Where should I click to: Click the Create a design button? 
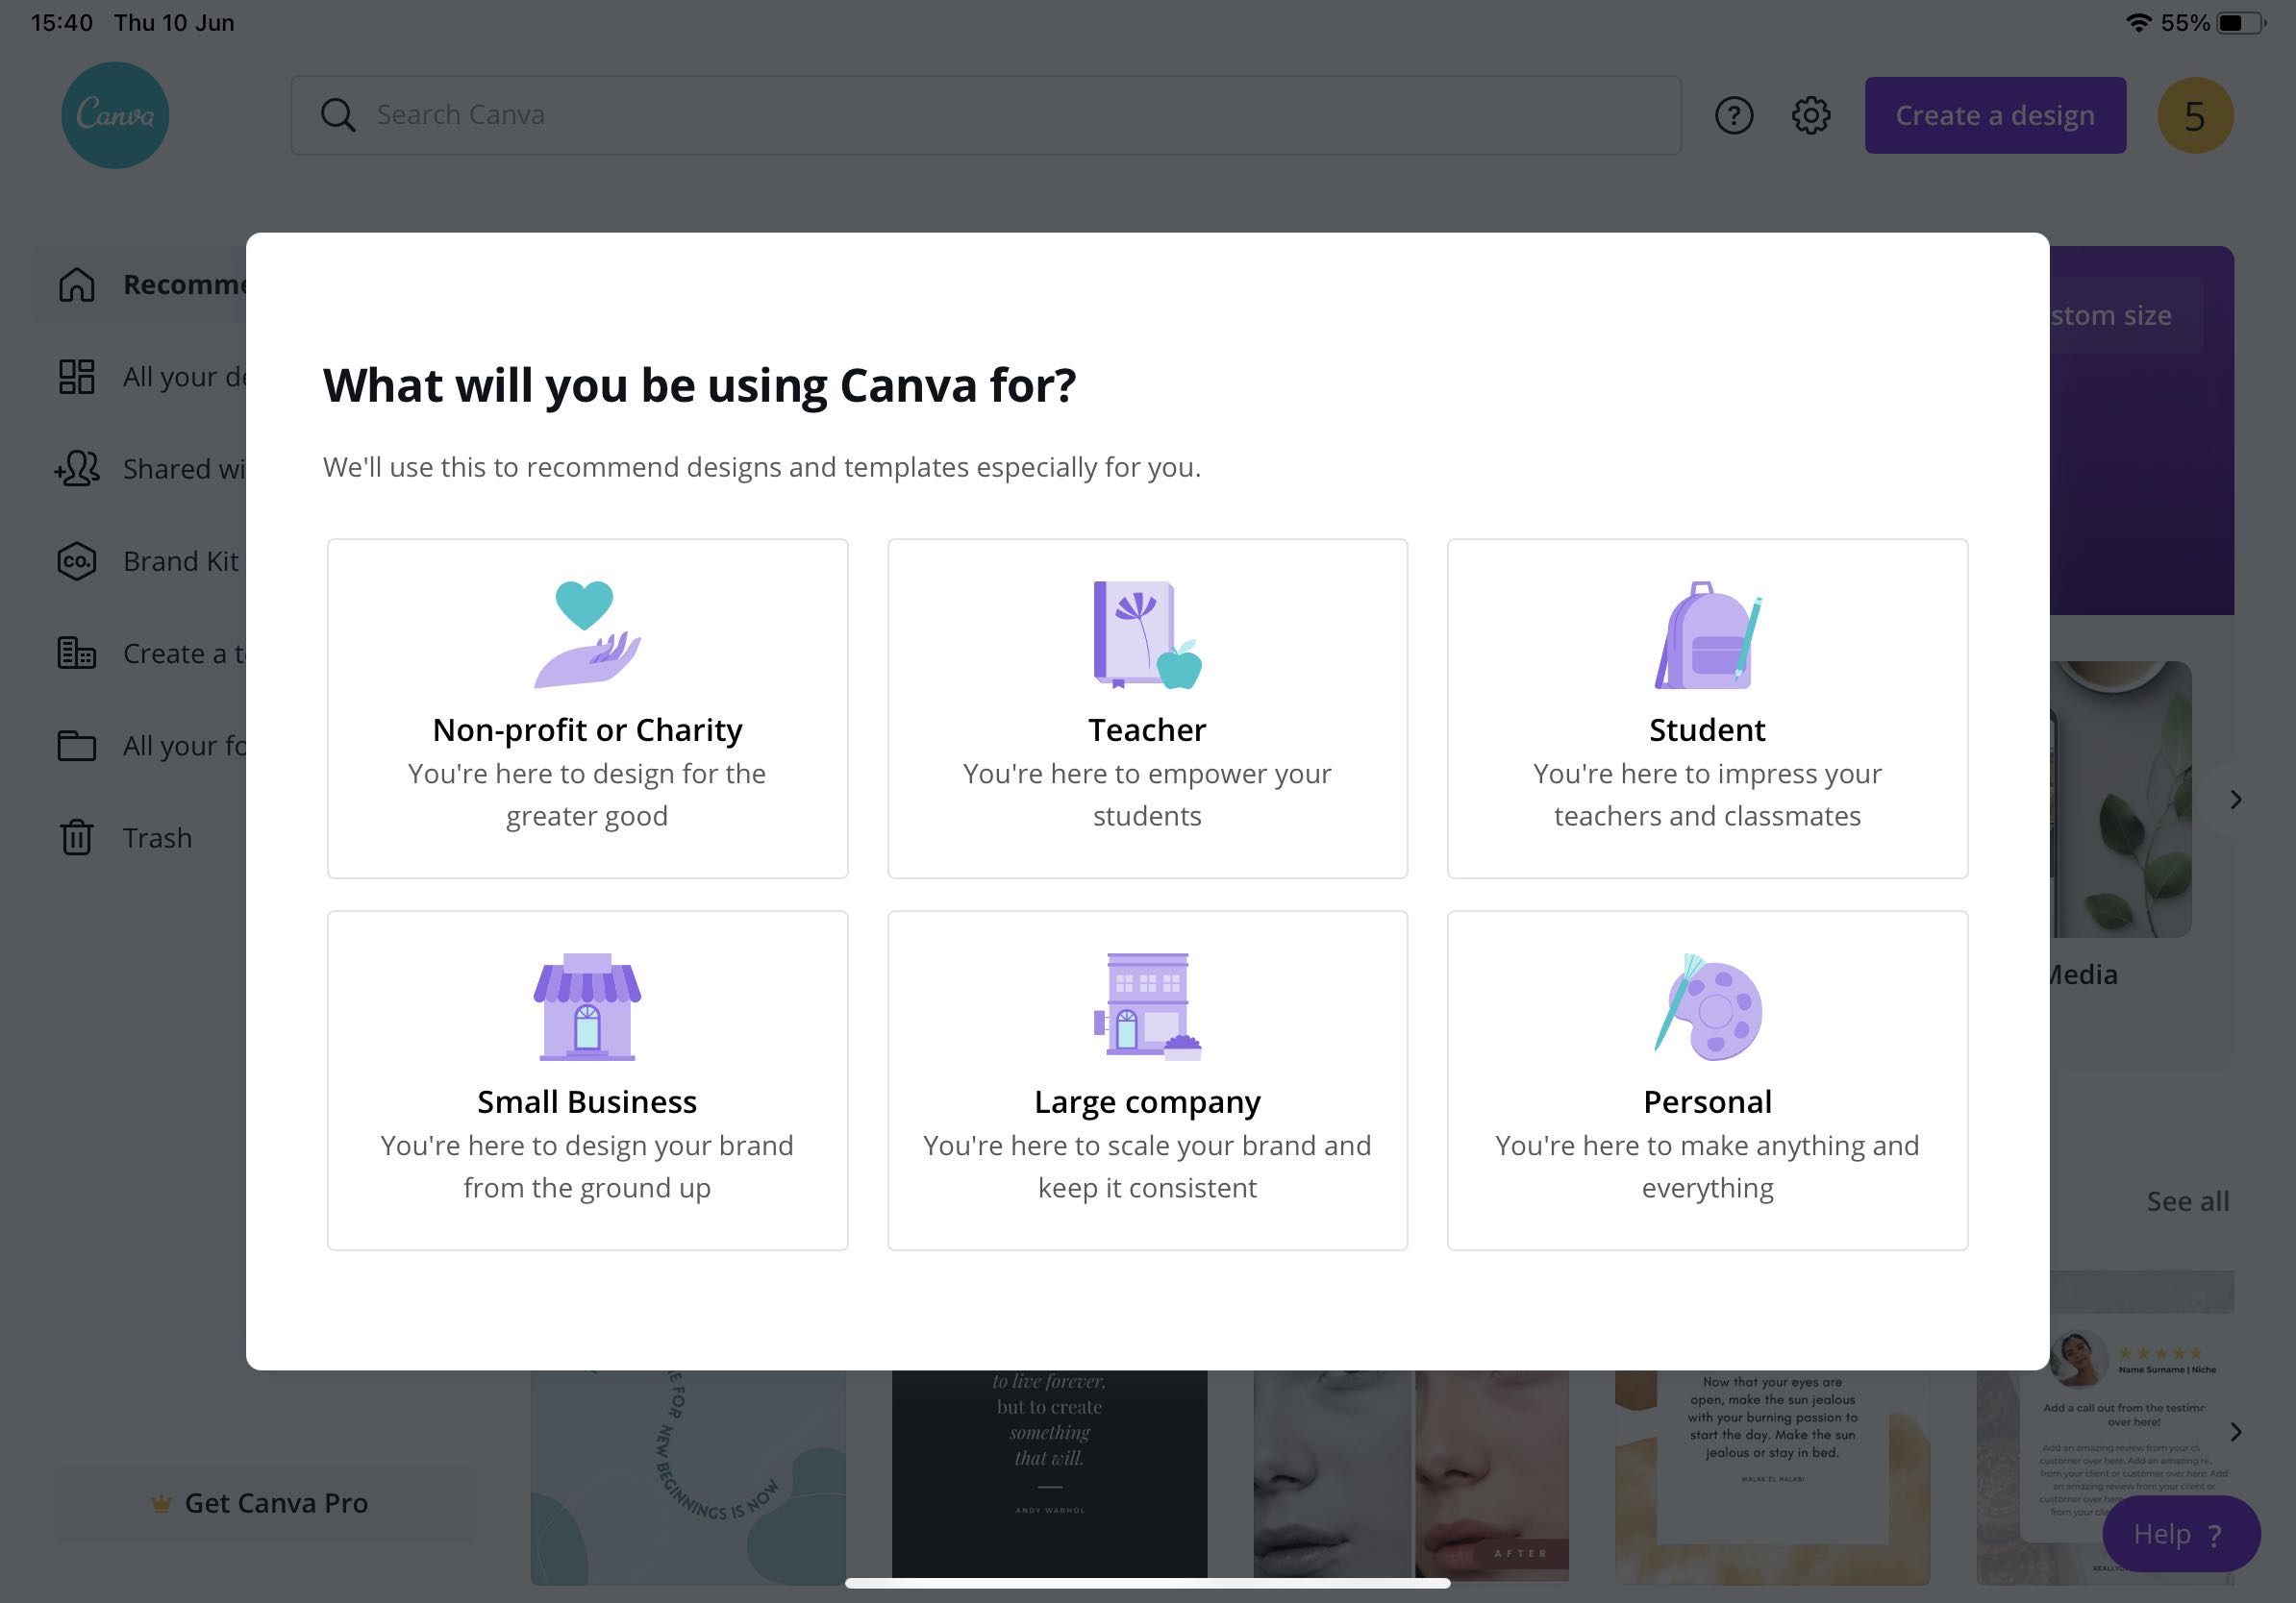(1995, 115)
